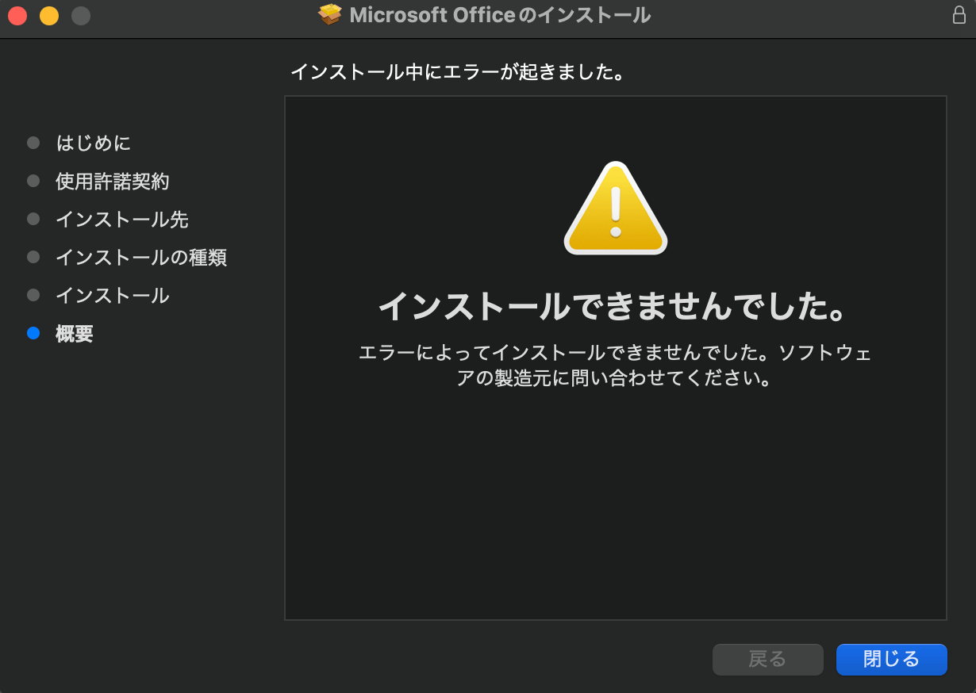Select the インストールの種類 step
Screen dimensions: 976x693
(x=141, y=257)
